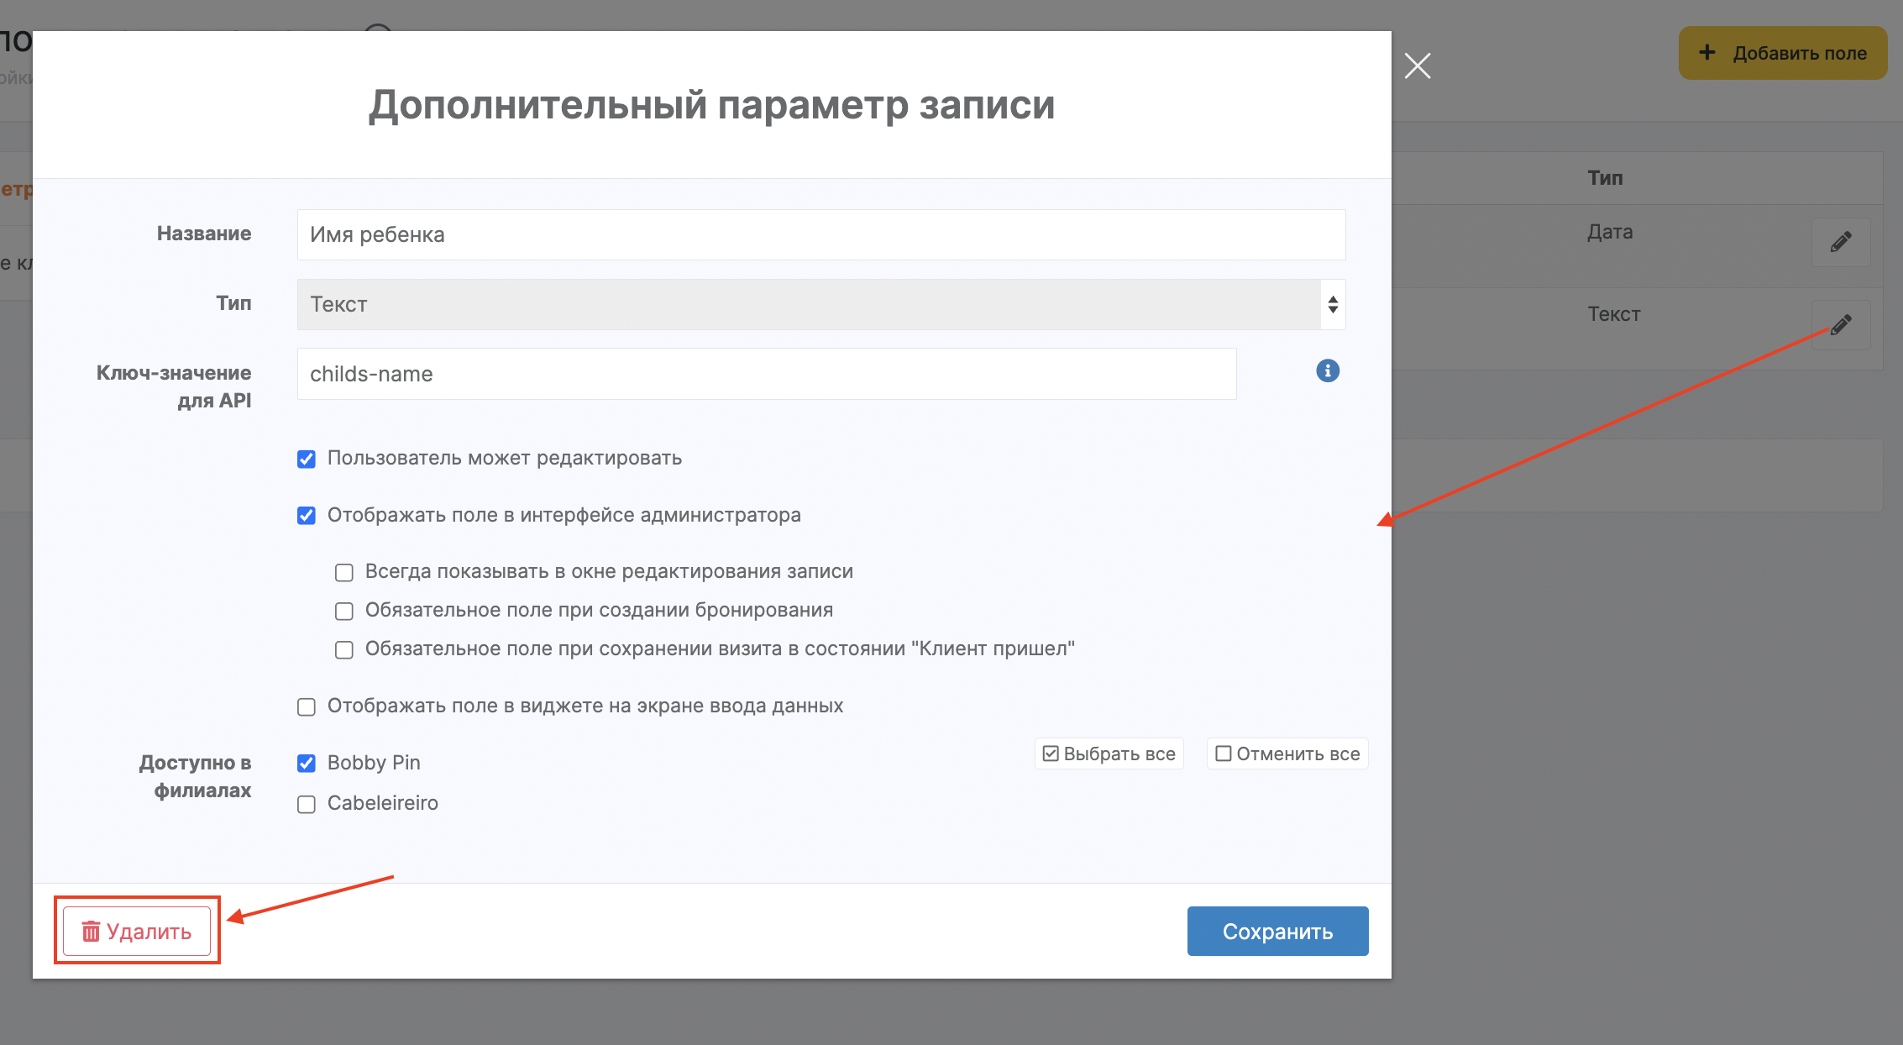The image size is (1903, 1045).
Task: Open the Тип dropdown showing Текст
Action: pos(808,304)
